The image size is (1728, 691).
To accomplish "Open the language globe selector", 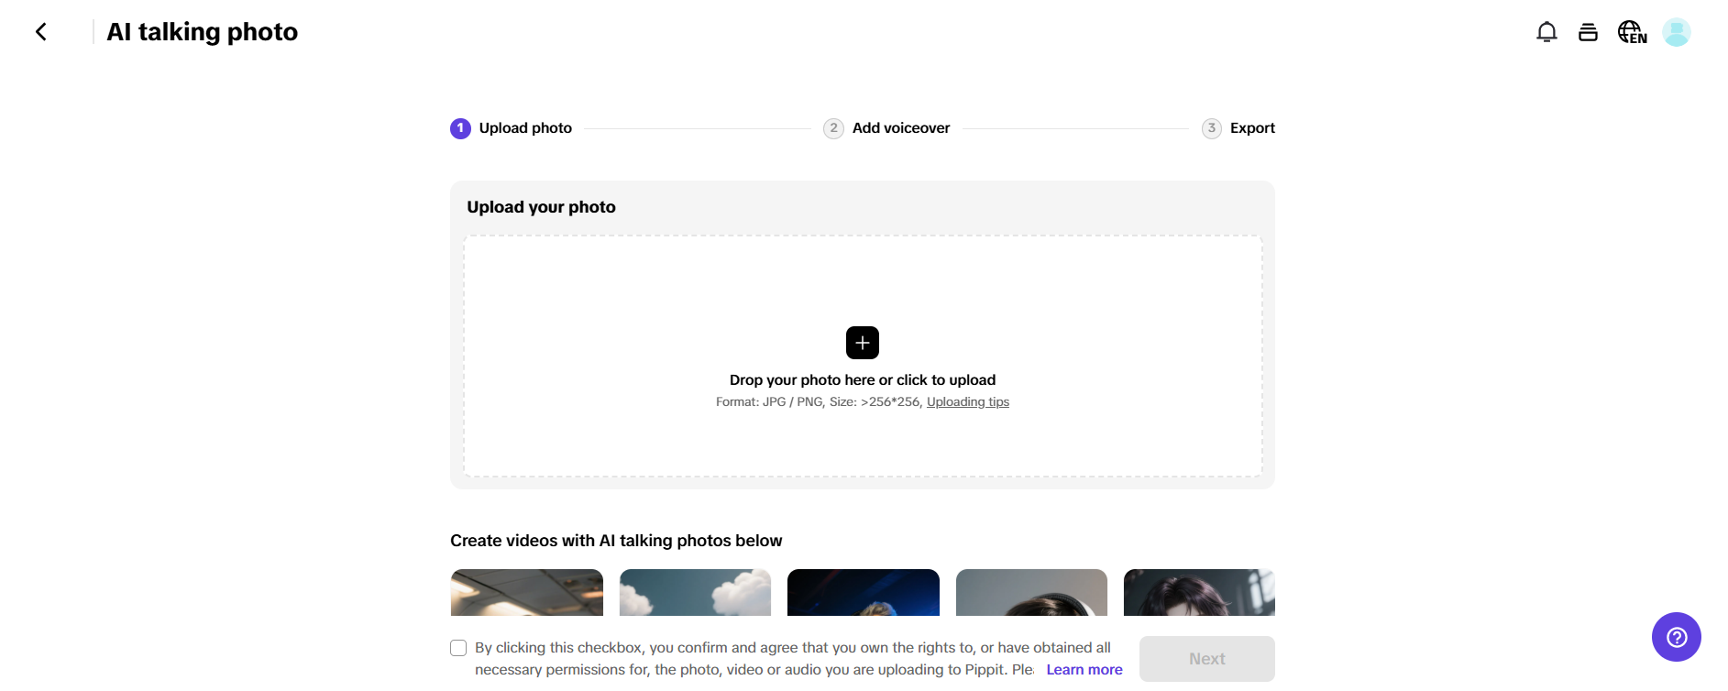I will tap(1632, 32).
